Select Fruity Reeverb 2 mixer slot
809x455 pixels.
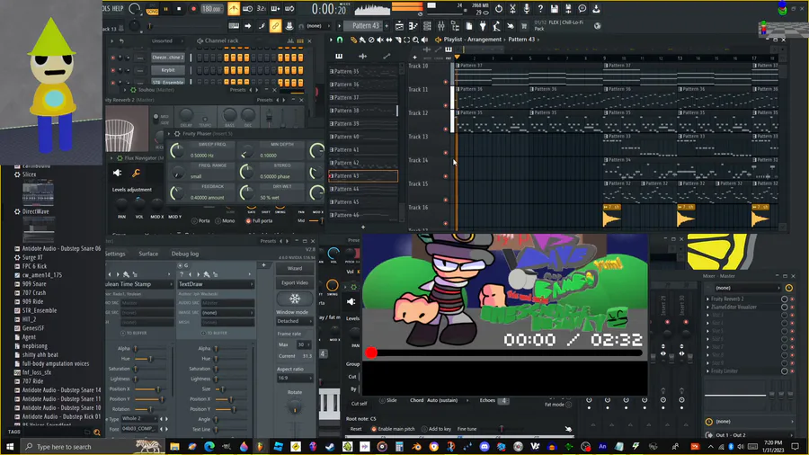(x=745, y=299)
